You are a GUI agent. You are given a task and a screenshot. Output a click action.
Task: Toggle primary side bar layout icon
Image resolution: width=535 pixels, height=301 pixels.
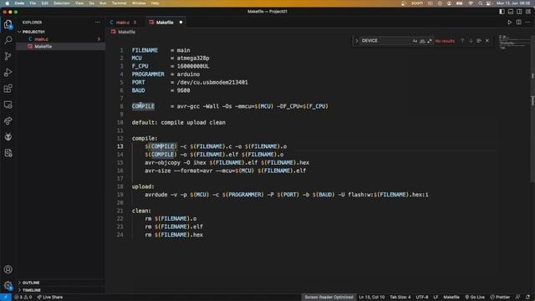coord(502,11)
